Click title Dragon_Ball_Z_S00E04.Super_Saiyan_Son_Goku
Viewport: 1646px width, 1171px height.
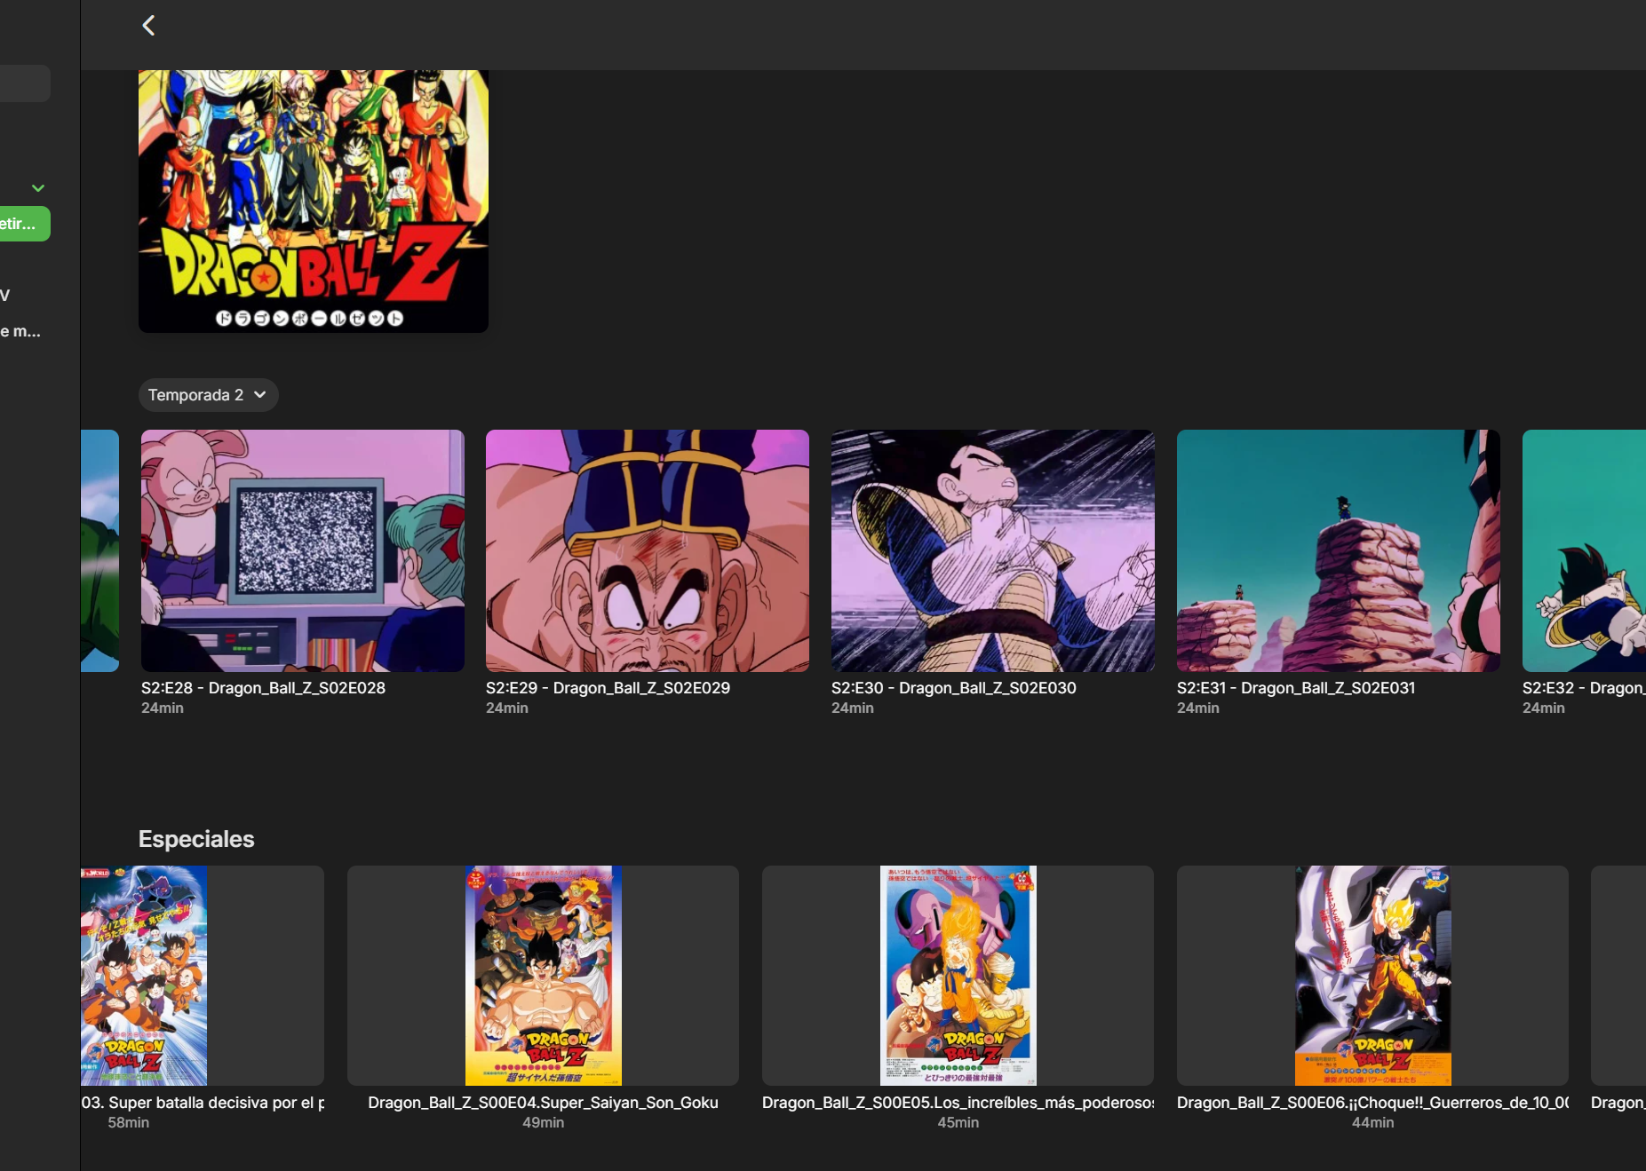point(543,1103)
